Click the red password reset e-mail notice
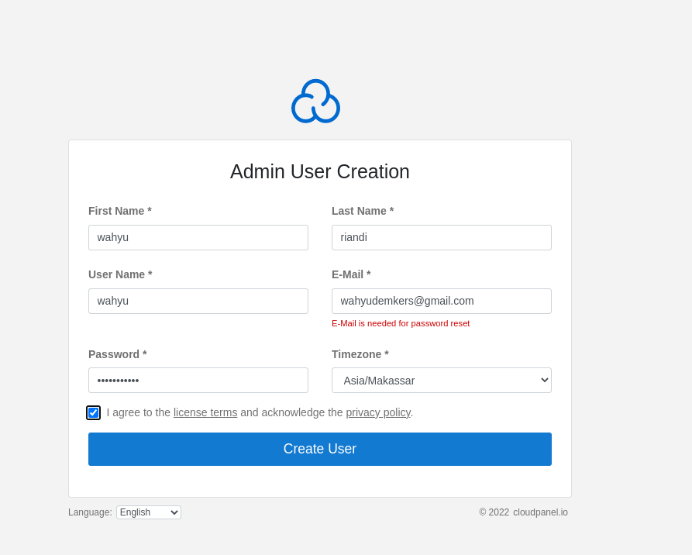This screenshot has width=692, height=555. coord(401,323)
